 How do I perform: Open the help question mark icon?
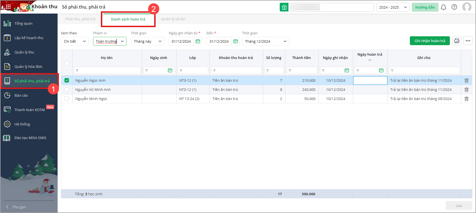point(454,7)
